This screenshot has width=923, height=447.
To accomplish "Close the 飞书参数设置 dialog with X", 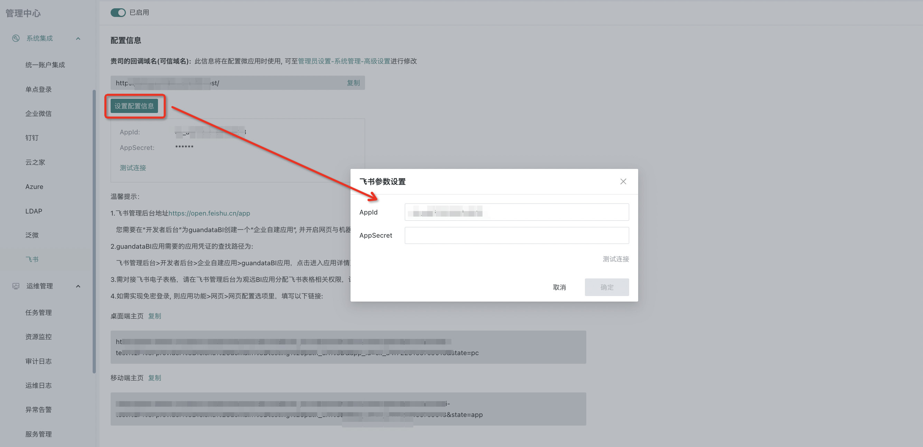I will 623,182.
